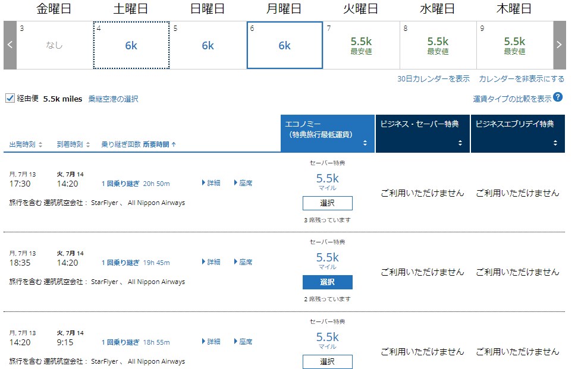The width and height of the screenshot is (578, 369).
Task: Click カレンダーを非表示にする link
Action: tap(522, 79)
